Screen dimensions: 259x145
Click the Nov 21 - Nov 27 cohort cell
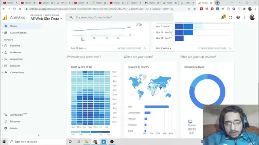(x=179, y=38)
